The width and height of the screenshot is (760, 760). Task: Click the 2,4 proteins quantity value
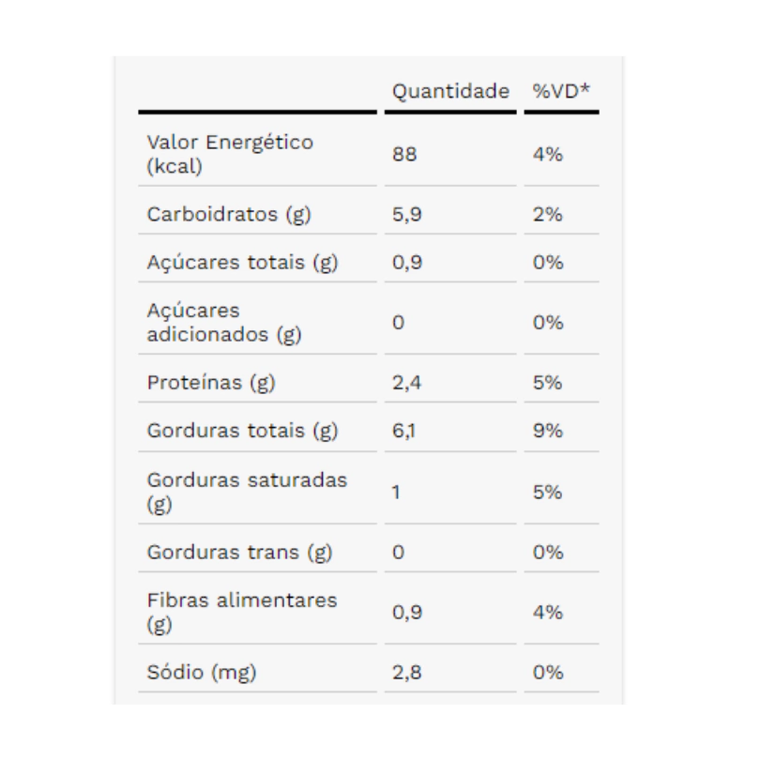[x=406, y=383]
